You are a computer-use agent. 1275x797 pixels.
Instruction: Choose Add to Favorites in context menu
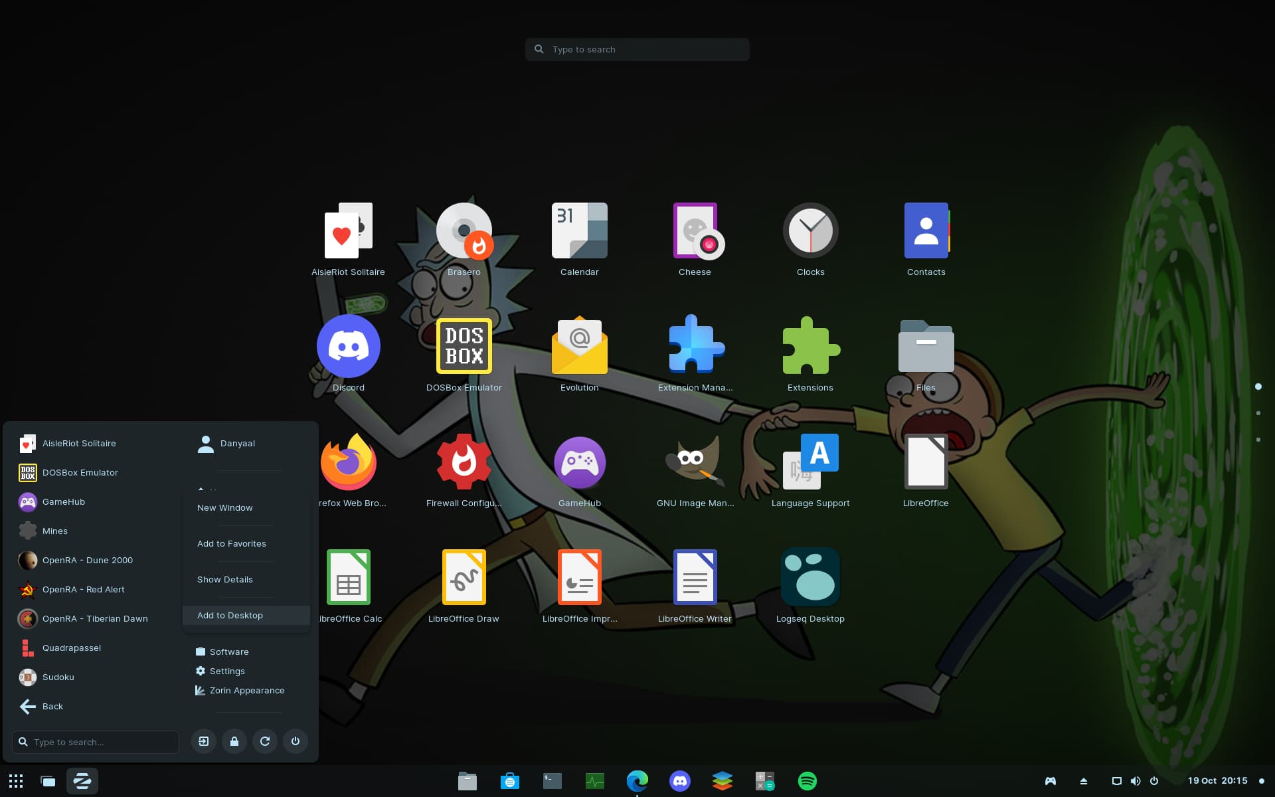pyautogui.click(x=246, y=543)
